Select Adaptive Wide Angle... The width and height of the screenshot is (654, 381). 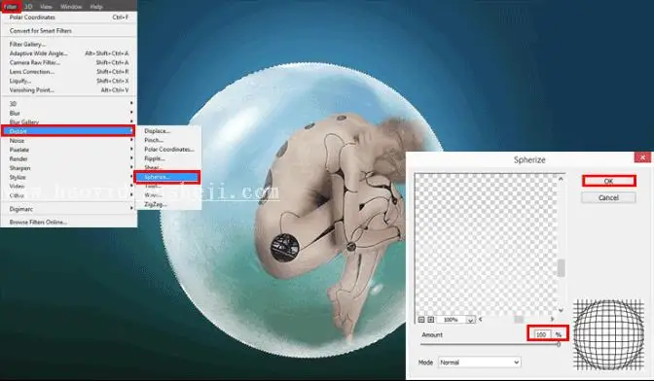69,53
